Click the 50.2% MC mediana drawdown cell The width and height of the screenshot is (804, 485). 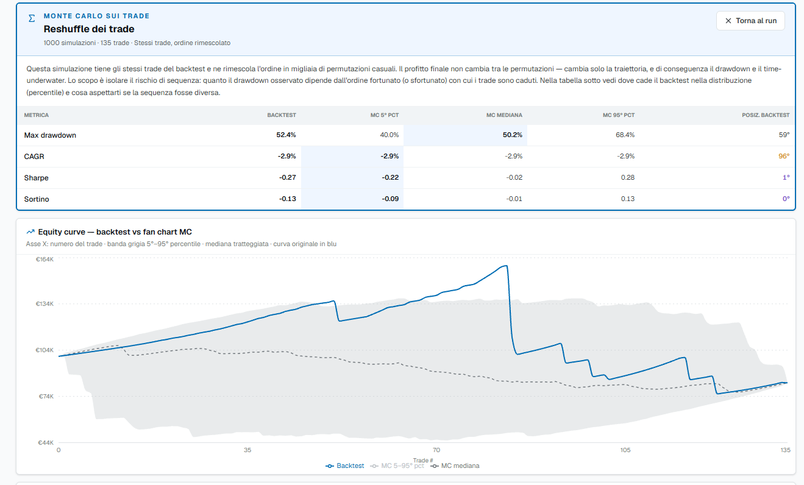(512, 135)
